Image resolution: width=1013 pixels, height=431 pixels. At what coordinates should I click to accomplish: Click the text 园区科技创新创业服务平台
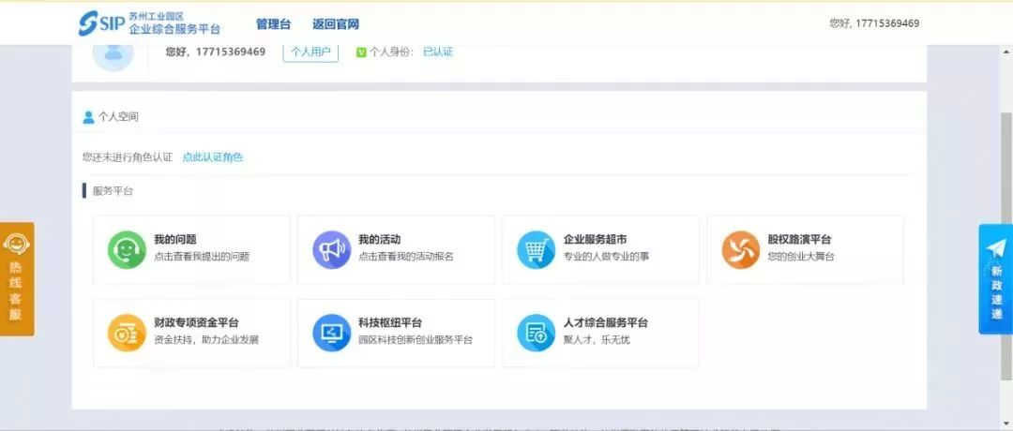tap(416, 340)
